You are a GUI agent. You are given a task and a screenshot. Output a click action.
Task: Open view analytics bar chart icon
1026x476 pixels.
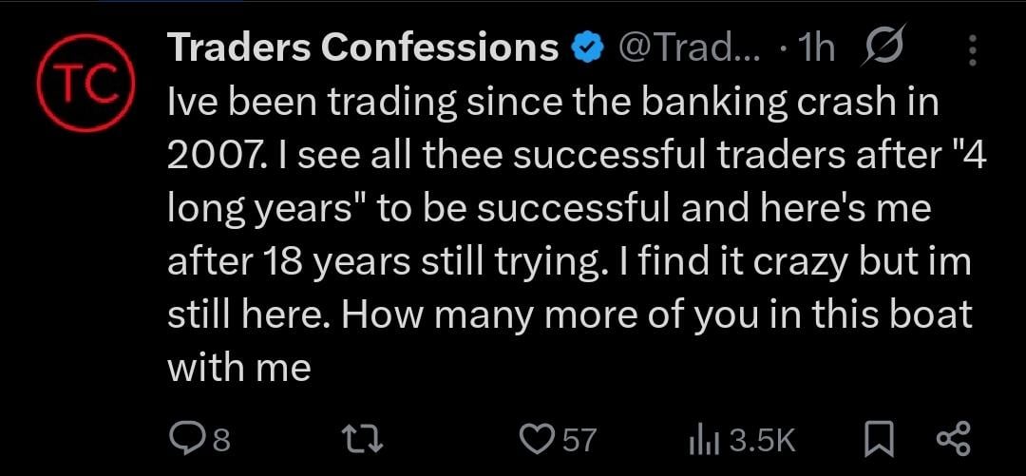pyautogui.click(x=699, y=439)
